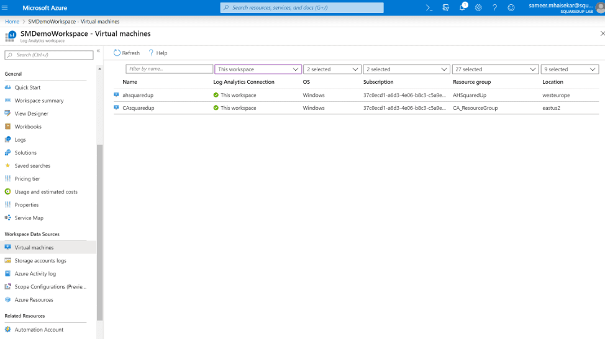Click the Scope Configurations icon

click(7, 287)
